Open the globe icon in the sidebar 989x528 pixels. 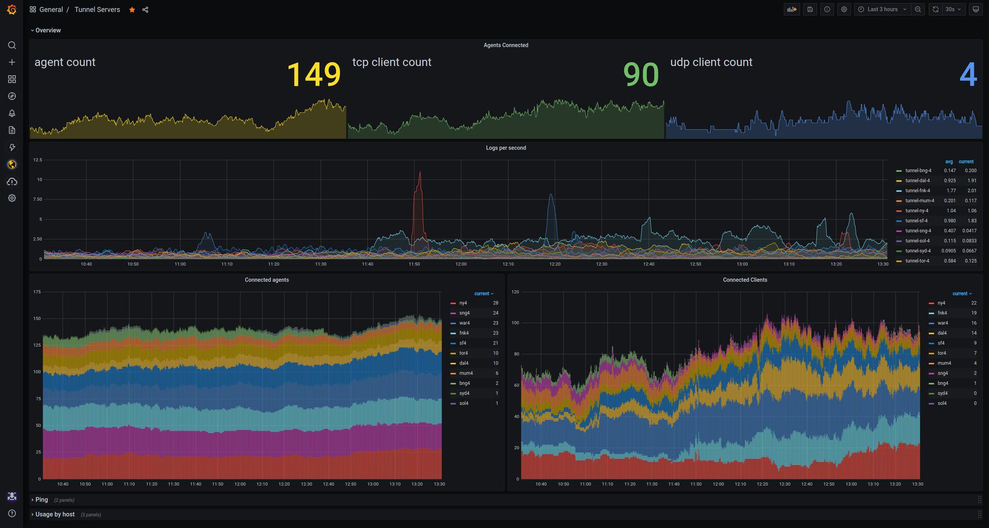pos(12,165)
